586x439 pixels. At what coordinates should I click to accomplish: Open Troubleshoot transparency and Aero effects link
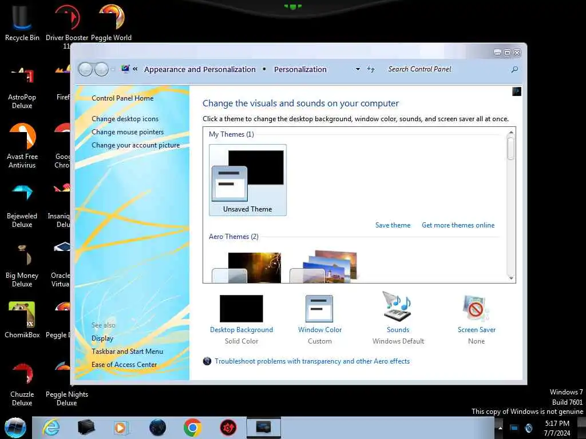click(x=312, y=361)
